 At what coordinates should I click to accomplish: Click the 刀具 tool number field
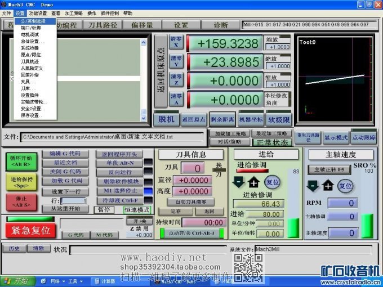pyautogui.click(x=192, y=168)
